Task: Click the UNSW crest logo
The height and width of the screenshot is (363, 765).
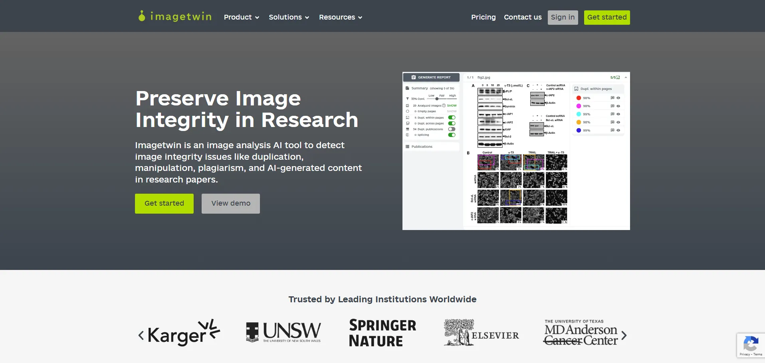Action: tap(252, 332)
